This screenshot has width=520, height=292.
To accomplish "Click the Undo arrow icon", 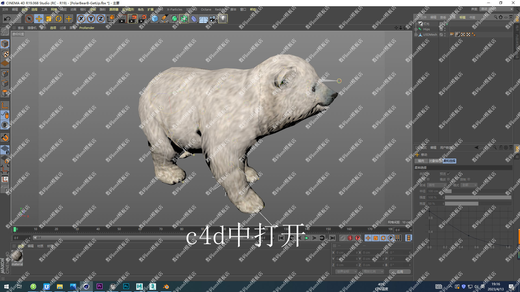I will 7,19.
